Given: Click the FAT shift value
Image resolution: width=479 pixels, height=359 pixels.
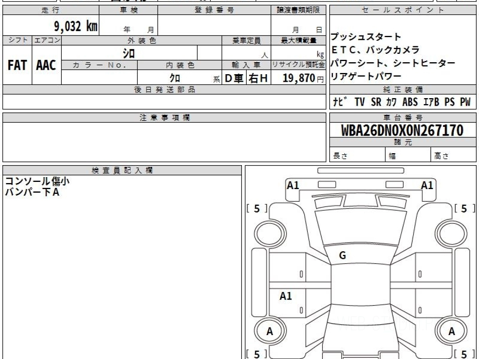Looking at the screenshot, I should [17, 65].
